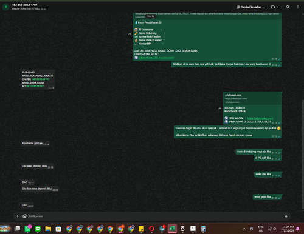Open LINE app from the taskbar

click(38, 229)
